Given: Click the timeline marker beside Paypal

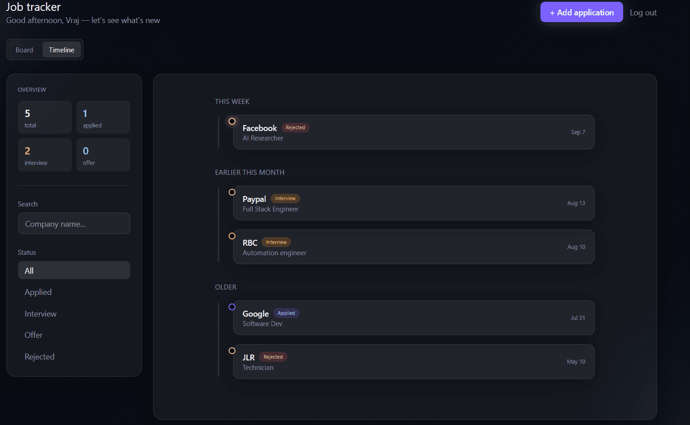Looking at the screenshot, I should (232, 192).
